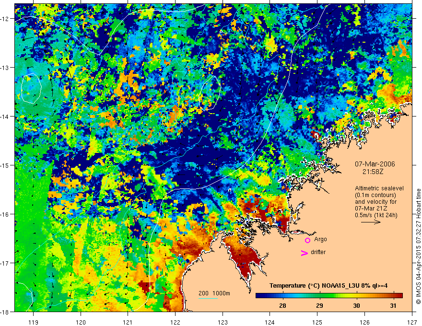Click the colorbar tick label 31
Viewport: 422px width, 326px height.
pyautogui.click(x=393, y=306)
